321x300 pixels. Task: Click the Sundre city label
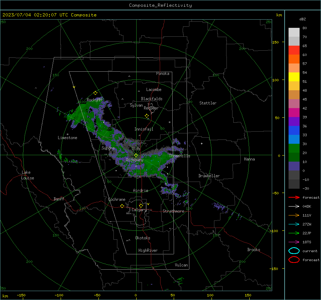pos(108,148)
